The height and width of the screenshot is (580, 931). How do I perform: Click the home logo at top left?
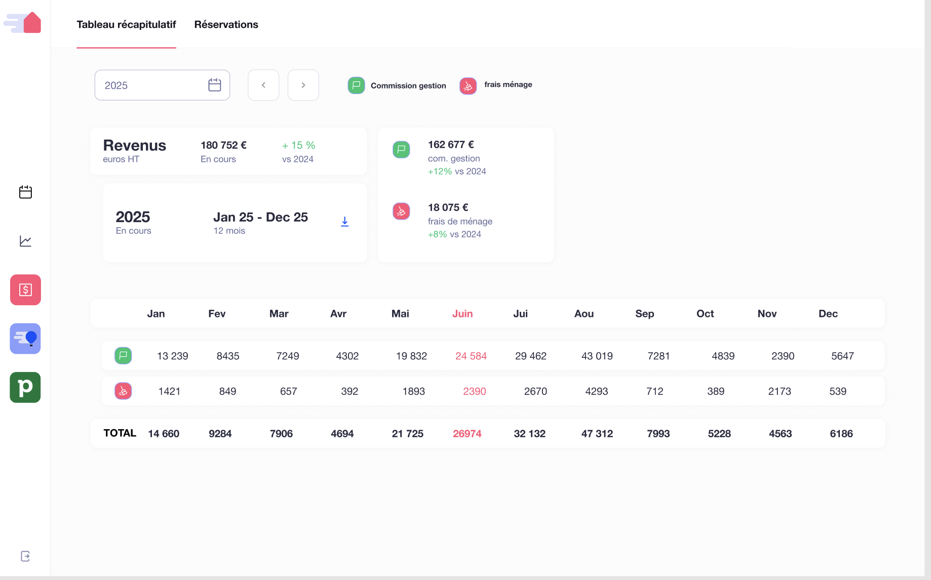(x=24, y=23)
